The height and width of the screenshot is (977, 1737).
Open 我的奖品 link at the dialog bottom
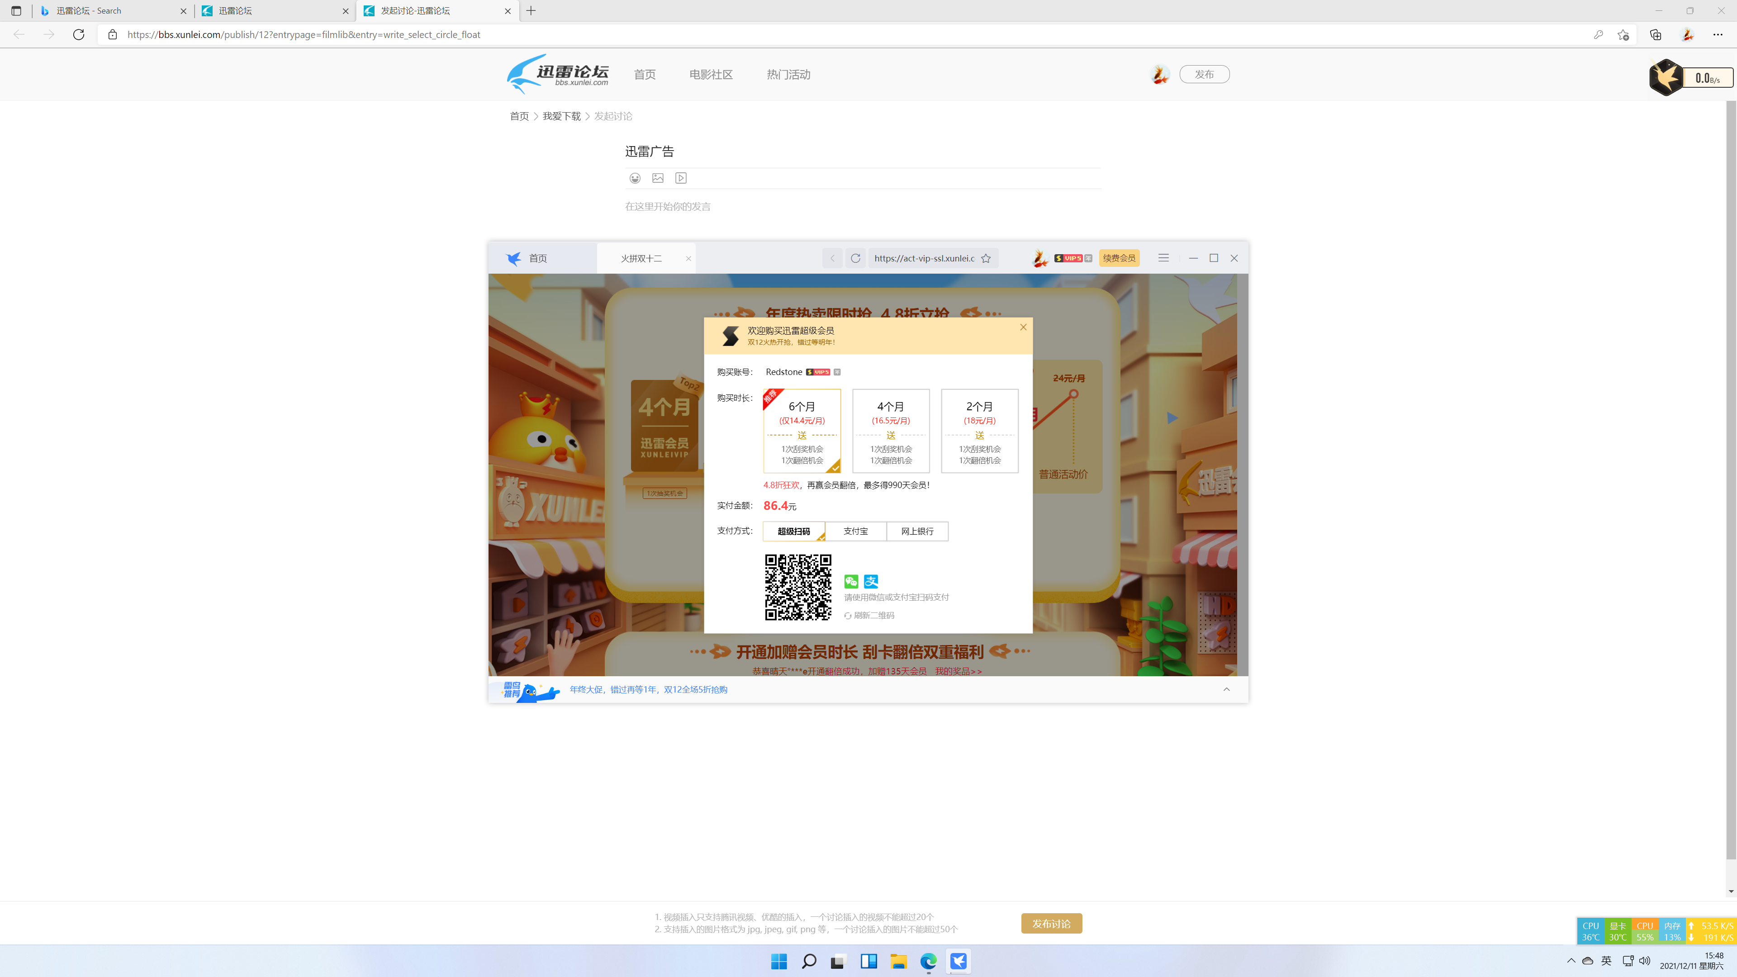tap(958, 671)
